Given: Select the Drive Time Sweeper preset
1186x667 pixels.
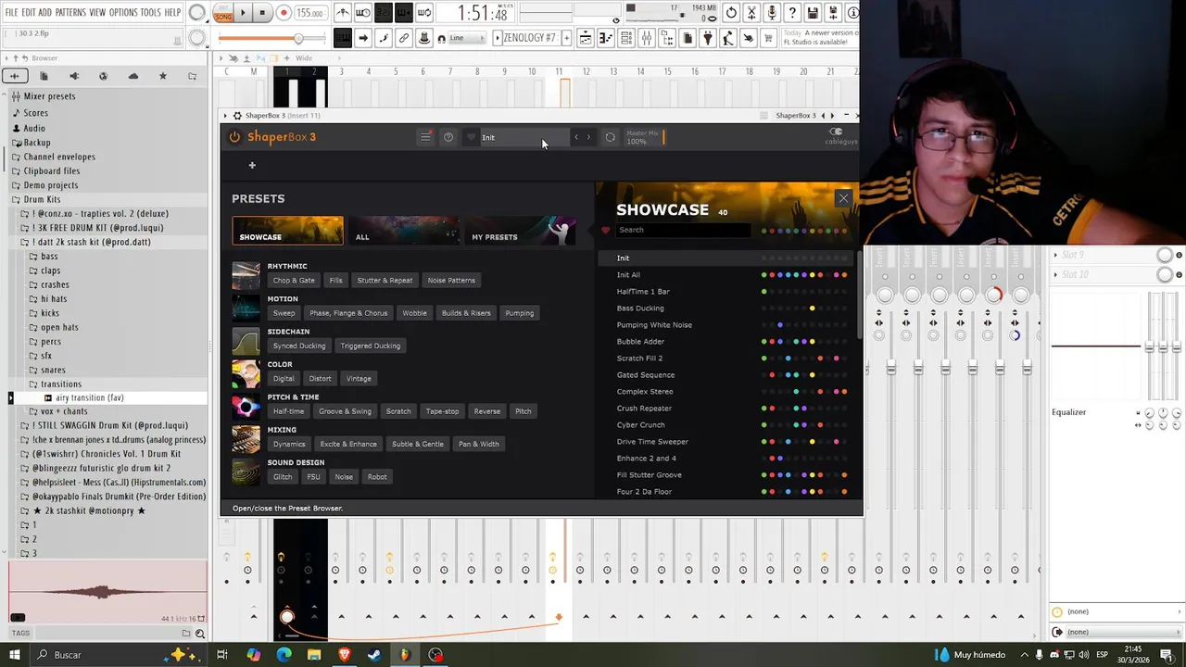Looking at the screenshot, I should pos(726,442).
